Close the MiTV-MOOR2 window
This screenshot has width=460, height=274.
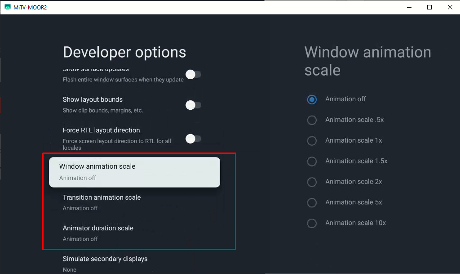pyautogui.click(x=450, y=7)
